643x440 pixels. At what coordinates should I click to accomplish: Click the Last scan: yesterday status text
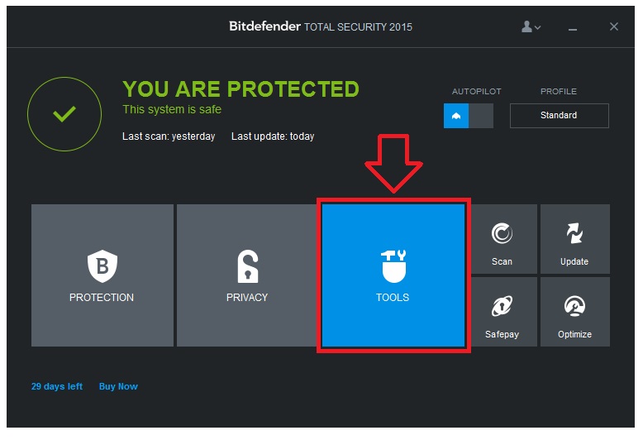[x=169, y=136]
